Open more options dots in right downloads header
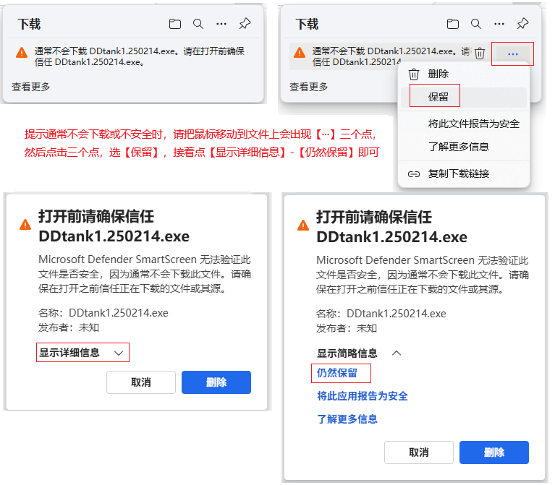The height and width of the screenshot is (485, 555). click(x=499, y=24)
